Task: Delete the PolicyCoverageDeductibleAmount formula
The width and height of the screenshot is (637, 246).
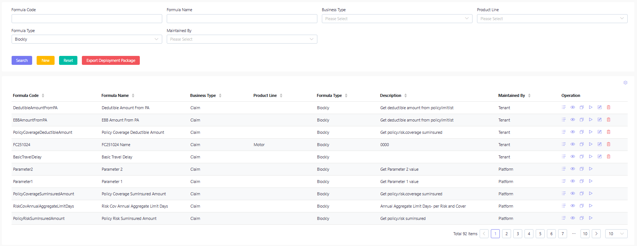Action: click(x=609, y=132)
